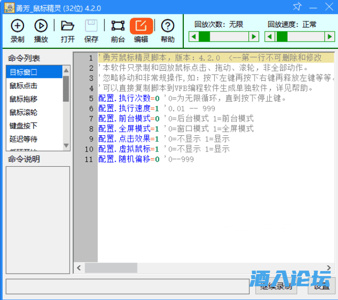Click the pin icon in title bar
The width and height of the screenshot is (338, 300).
click(297, 7)
